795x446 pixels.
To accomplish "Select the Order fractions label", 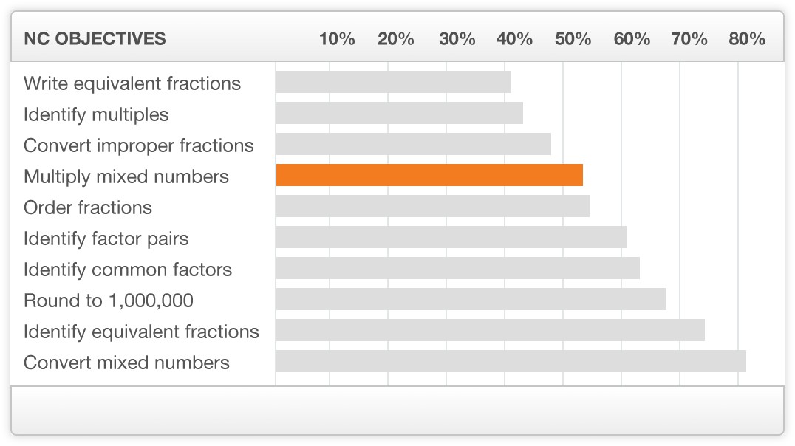I will tap(88, 207).
